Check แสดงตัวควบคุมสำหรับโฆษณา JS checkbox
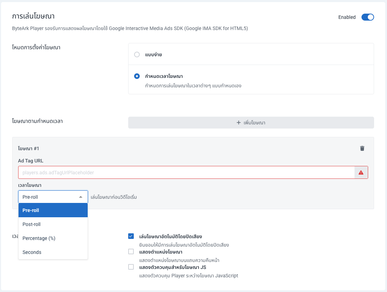387x292 pixels. pos(131,267)
